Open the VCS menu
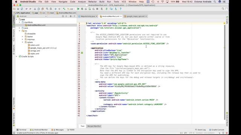This screenshot has width=241, height=135. tap(124, 1)
